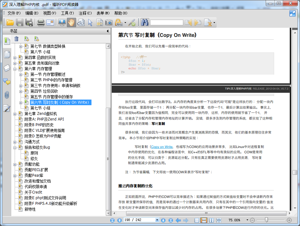The height and width of the screenshot is (226, 300).
Task: Go to first page button
Action: click(x=112, y=220)
